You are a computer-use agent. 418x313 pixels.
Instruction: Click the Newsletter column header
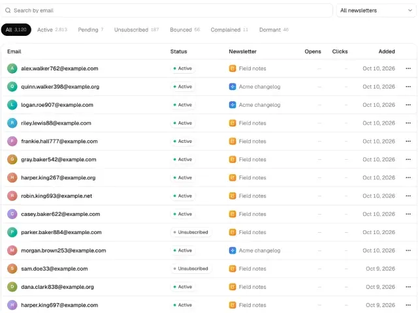click(x=242, y=52)
